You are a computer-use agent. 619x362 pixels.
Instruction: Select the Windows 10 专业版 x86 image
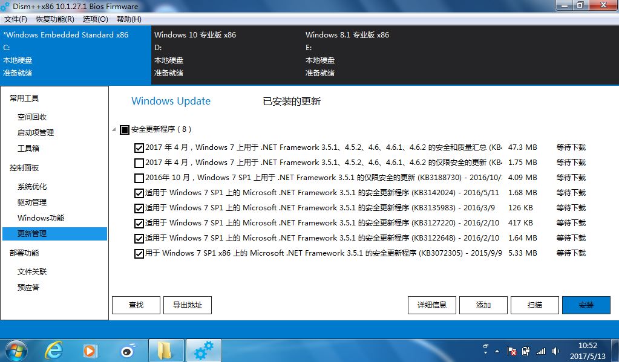[226, 55]
